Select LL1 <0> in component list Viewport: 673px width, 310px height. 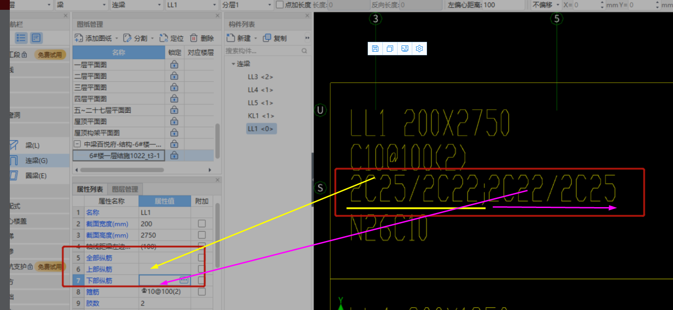[x=261, y=129]
